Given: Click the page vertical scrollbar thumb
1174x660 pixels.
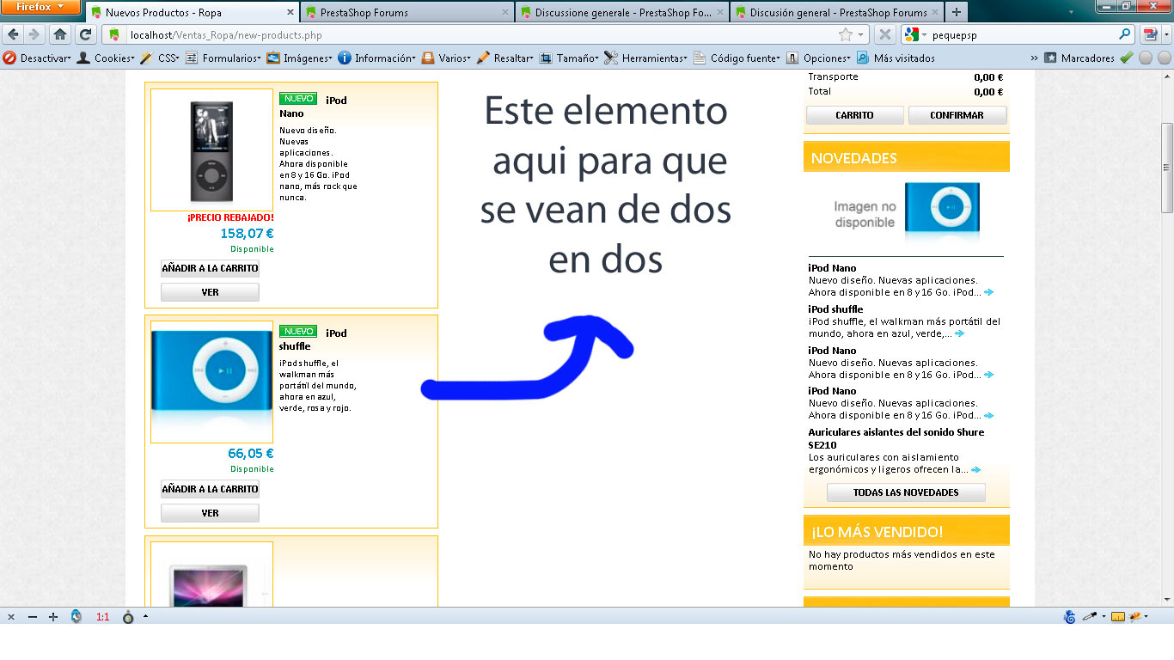Looking at the screenshot, I should click(1167, 168).
